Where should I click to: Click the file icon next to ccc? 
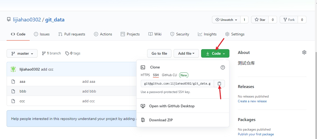tap(13, 101)
